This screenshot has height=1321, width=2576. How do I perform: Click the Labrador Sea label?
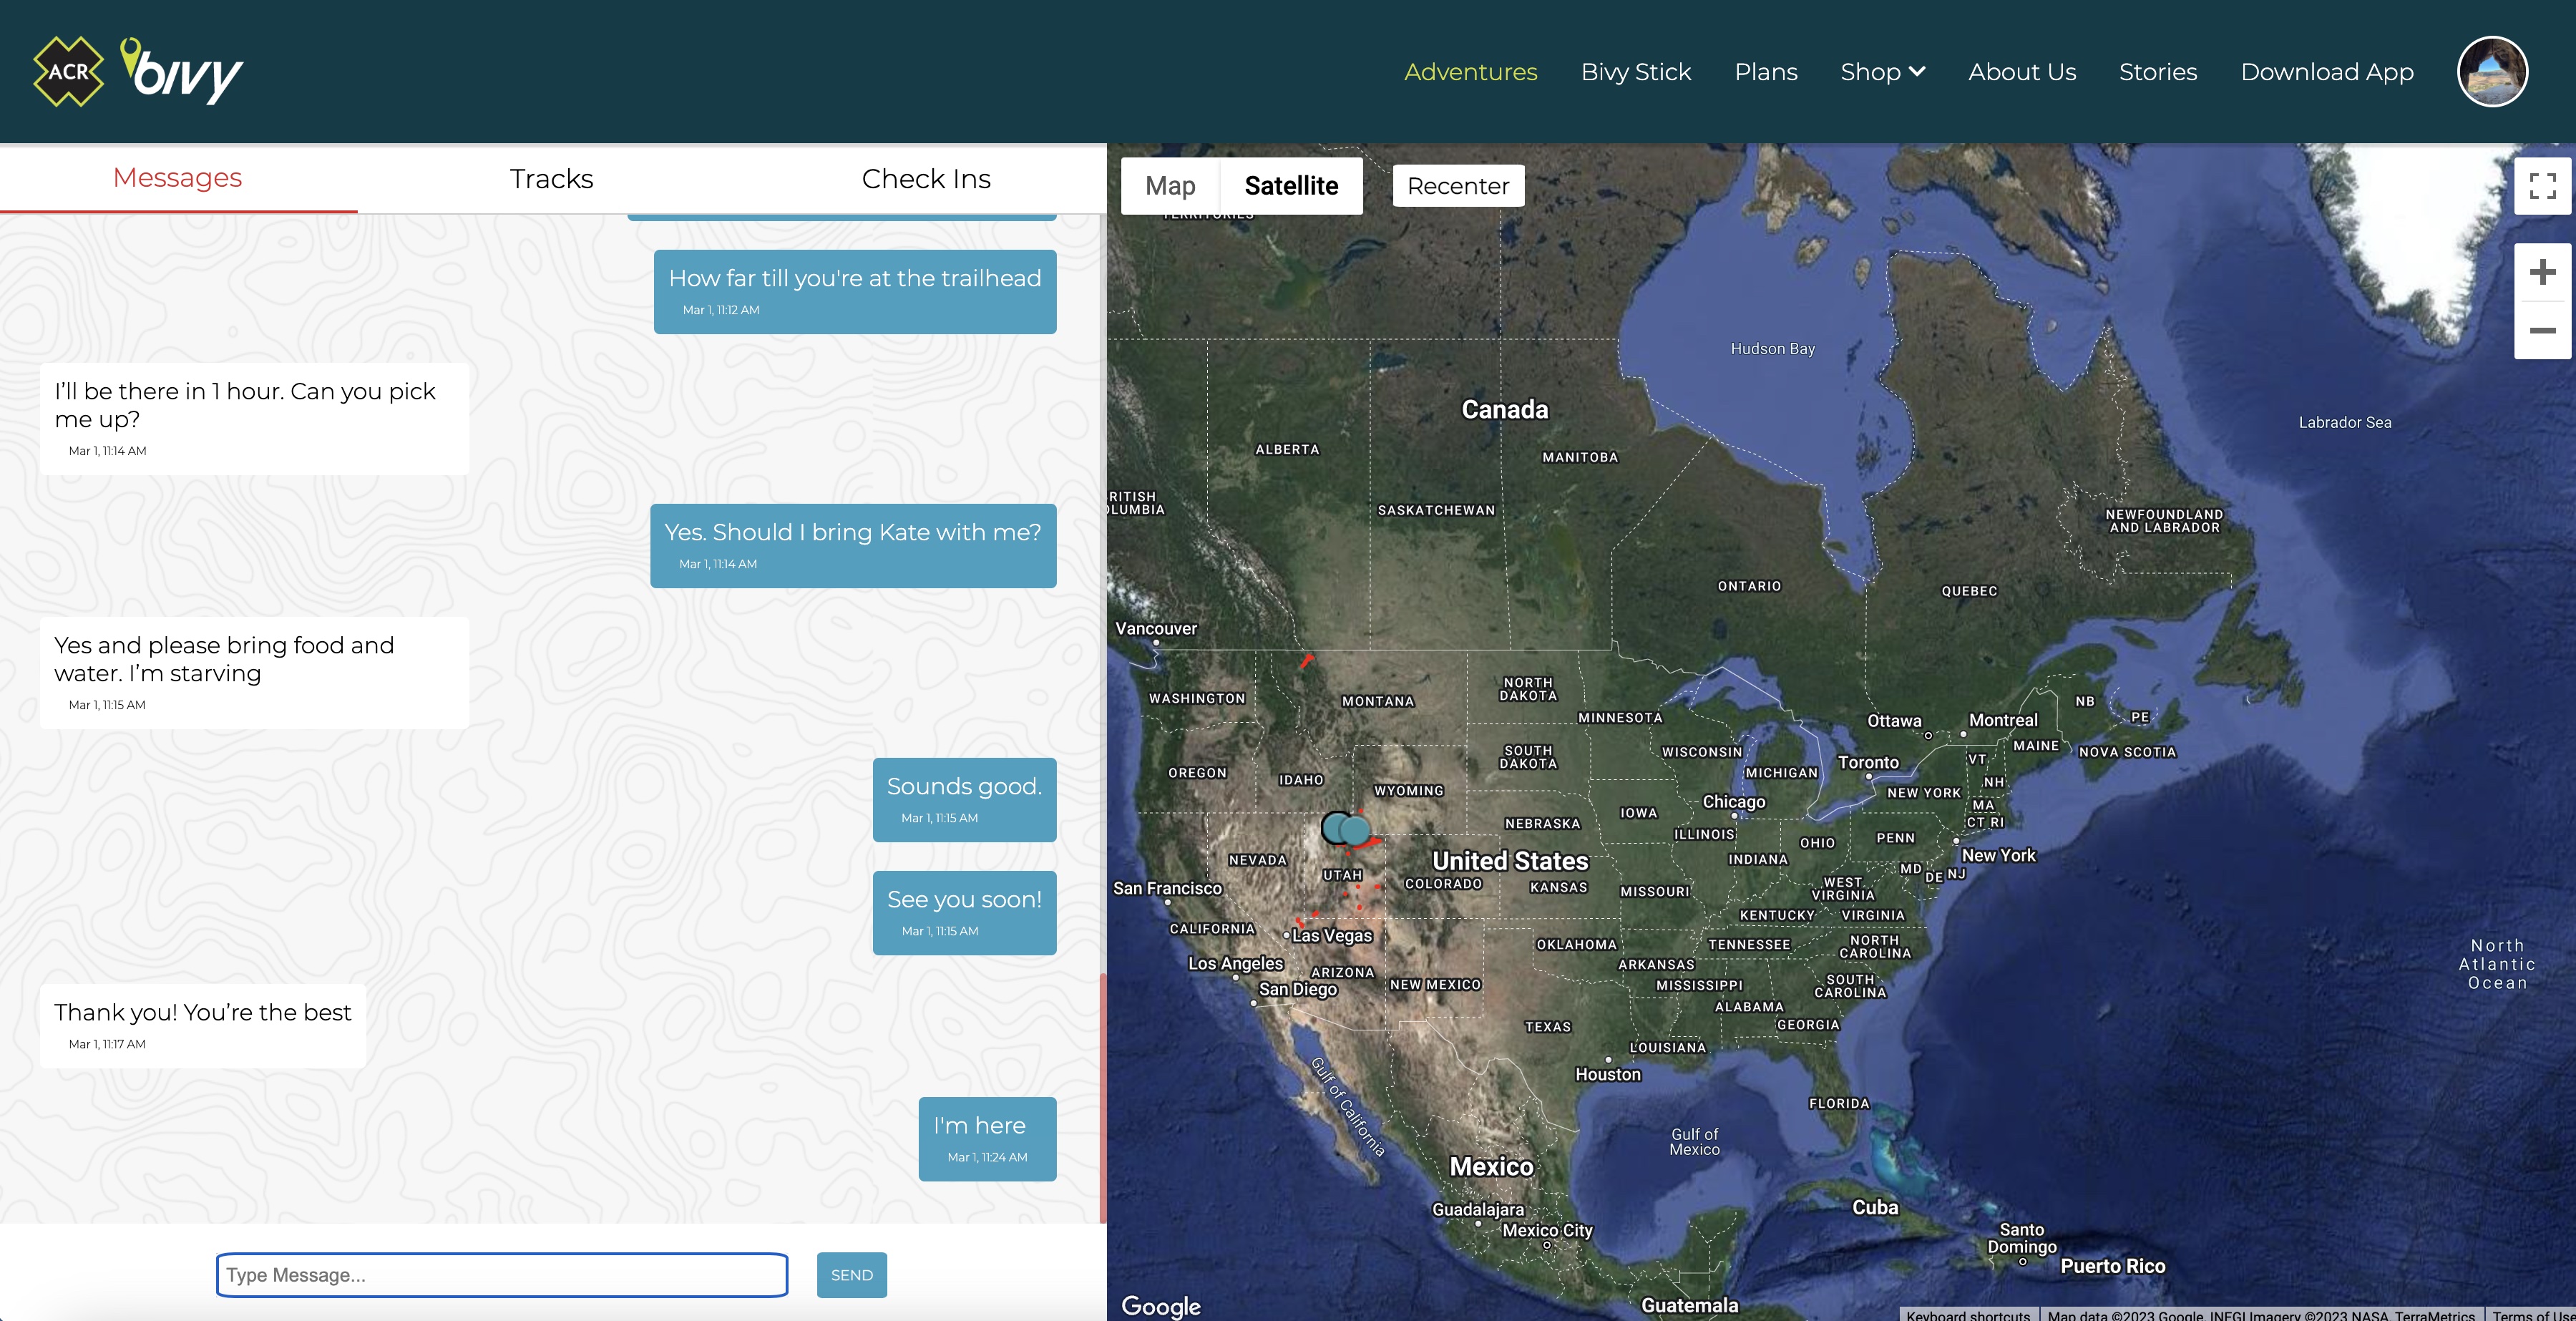2344,423
